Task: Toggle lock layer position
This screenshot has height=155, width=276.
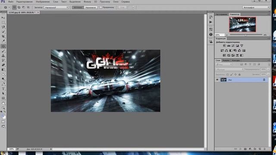Action: [235, 74]
